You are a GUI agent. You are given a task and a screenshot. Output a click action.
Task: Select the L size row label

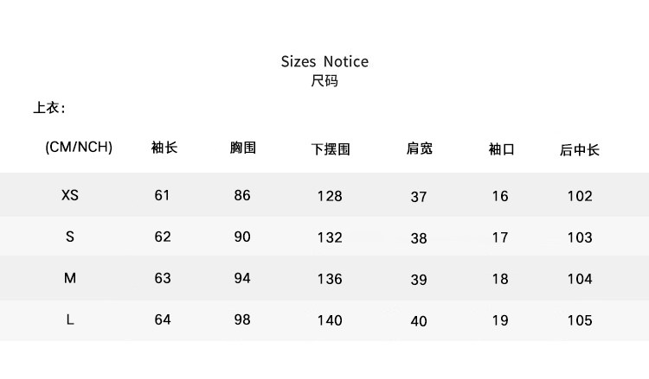point(70,319)
